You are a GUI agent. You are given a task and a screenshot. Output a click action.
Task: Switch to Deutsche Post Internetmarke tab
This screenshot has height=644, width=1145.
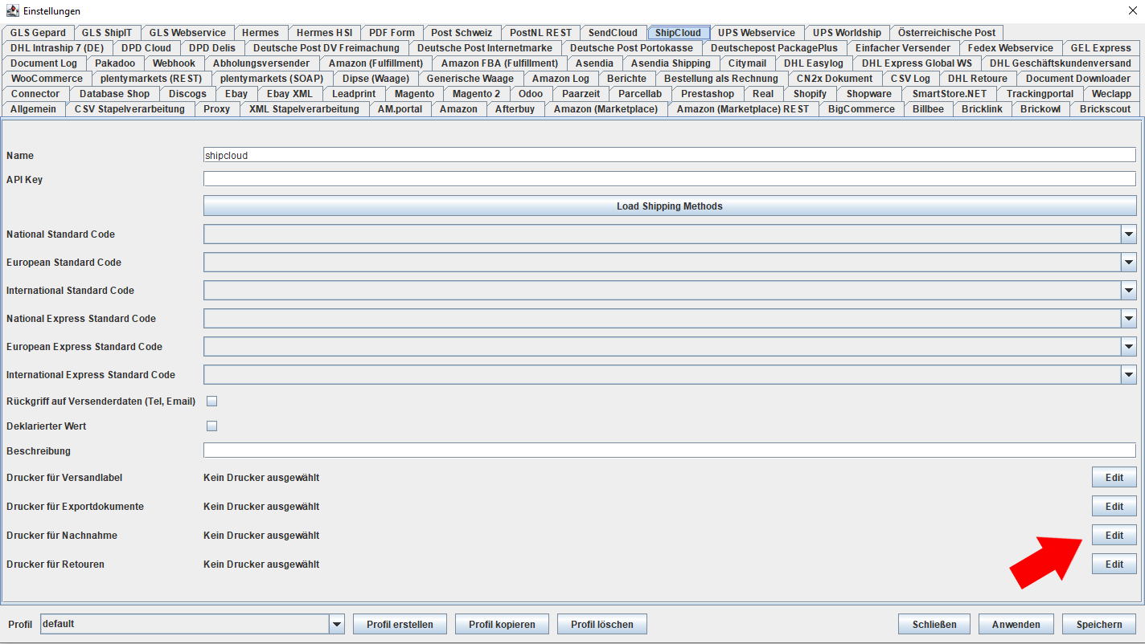485,48
